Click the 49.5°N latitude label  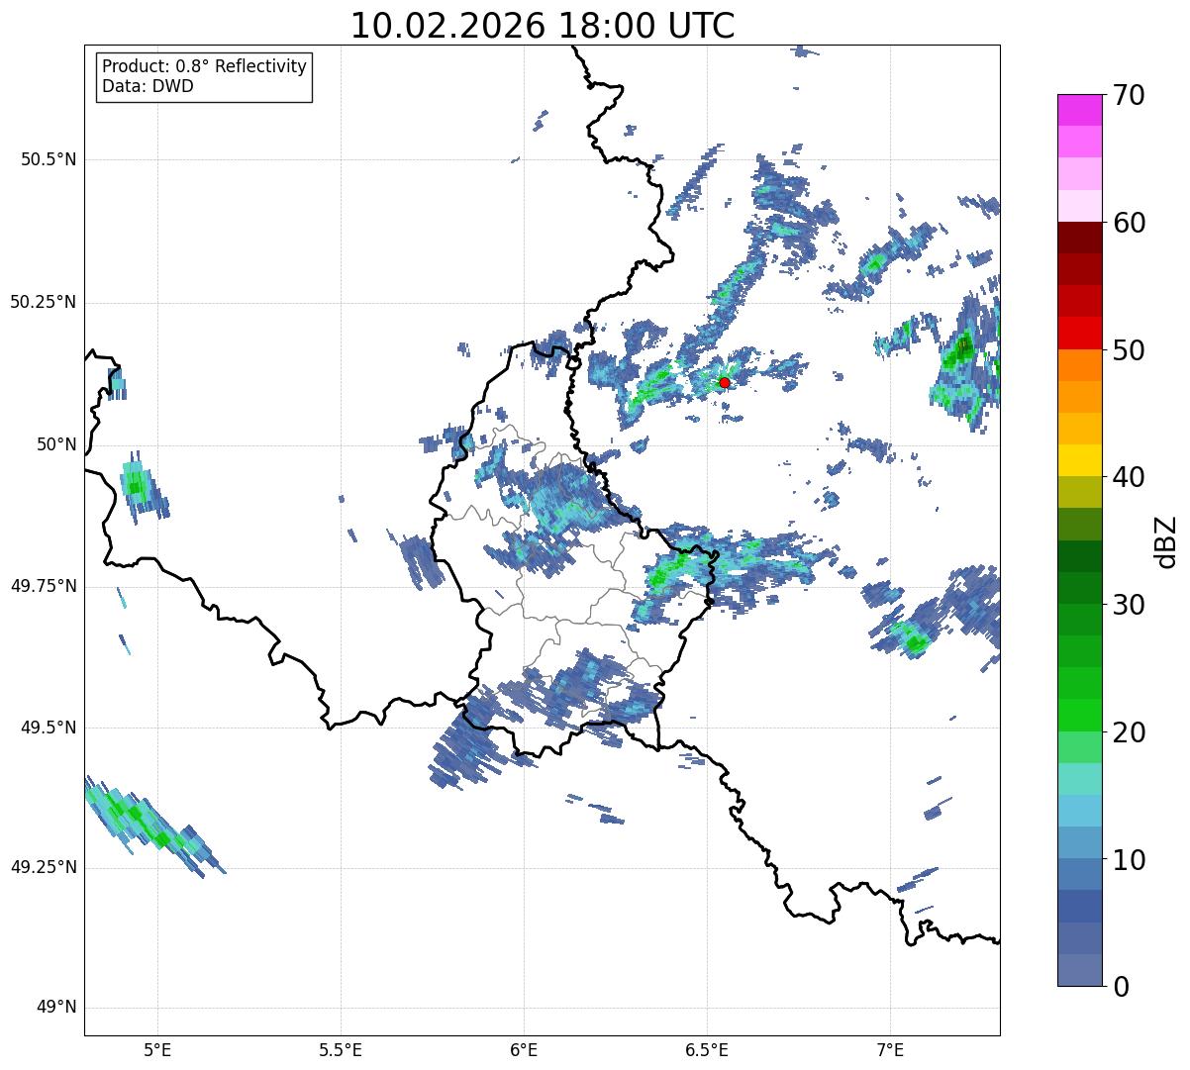click(x=49, y=728)
